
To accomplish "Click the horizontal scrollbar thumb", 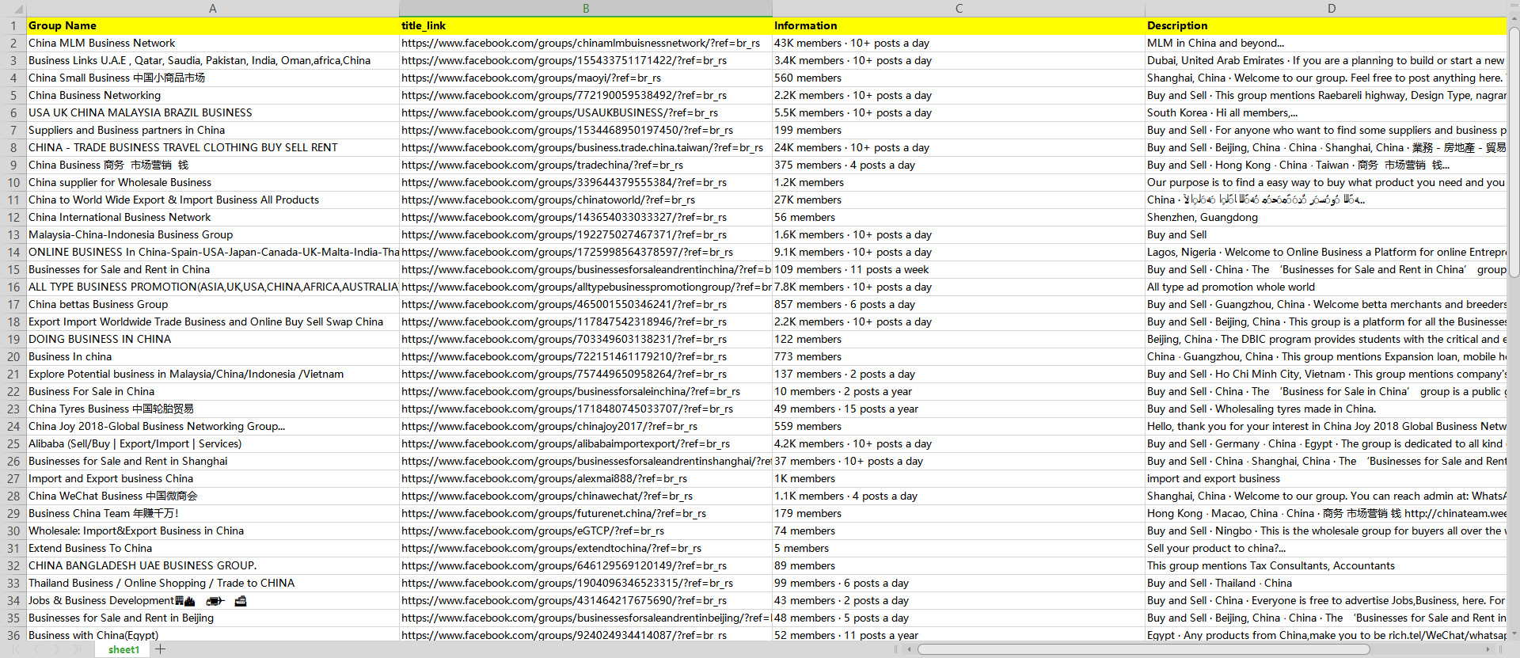I will tap(1143, 649).
